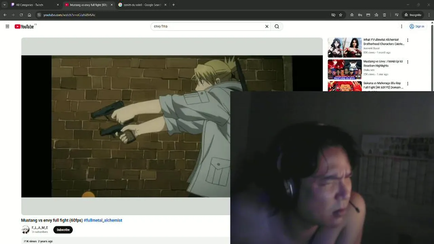Open Sukuna vs Mahoraga Blu Ray title
Image resolution: width=434 pixels, height=244 pixels.
383,85
